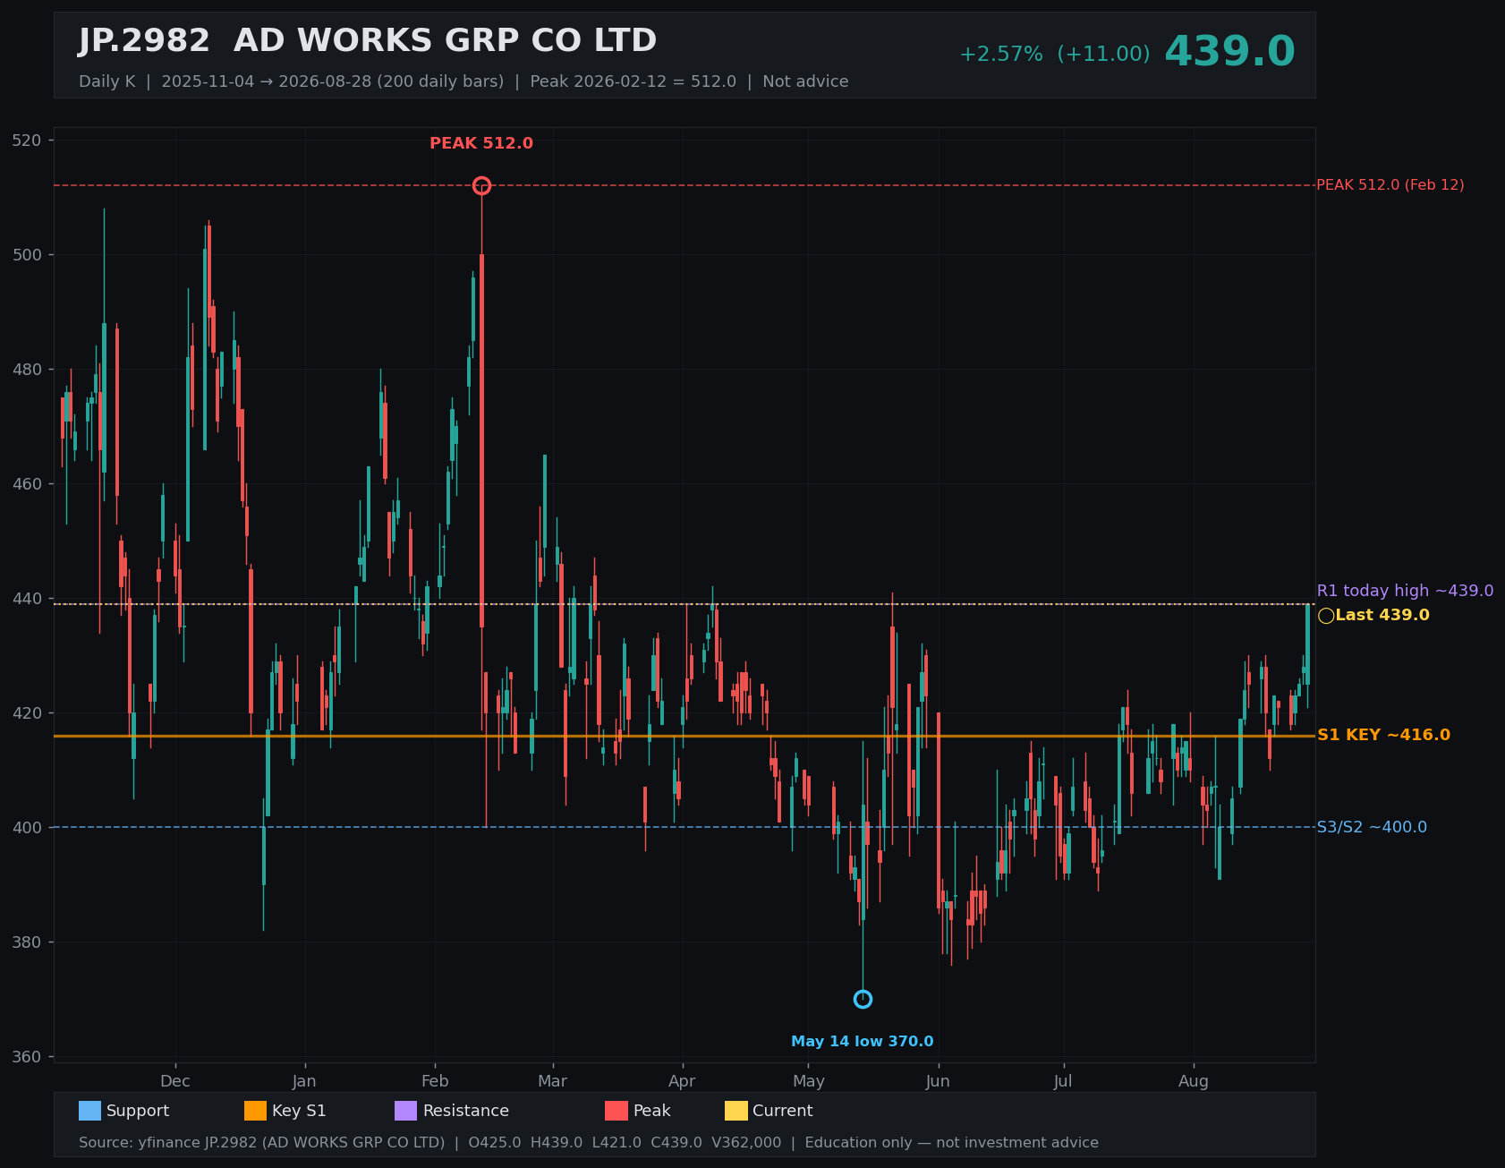Click the Last 439.0 label
Image resolution: width=1505 pixels, height=1168 pixels.
click(x=1382, y=616)
